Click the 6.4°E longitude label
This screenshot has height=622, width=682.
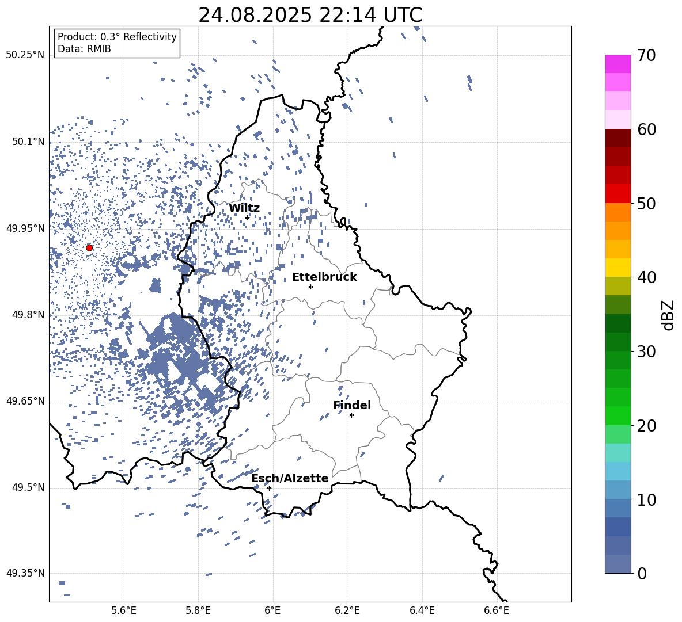[x=422, y=610]
